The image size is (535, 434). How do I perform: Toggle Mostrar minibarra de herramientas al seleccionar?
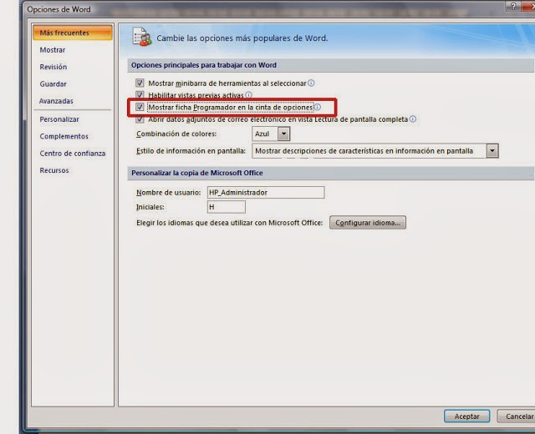pyautogui.click(x=140, y=83)
